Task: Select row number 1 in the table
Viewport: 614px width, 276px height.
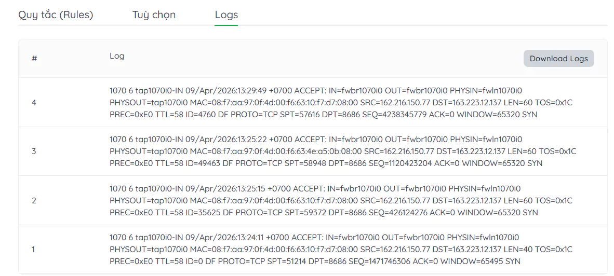Action: tap(34, 249)
